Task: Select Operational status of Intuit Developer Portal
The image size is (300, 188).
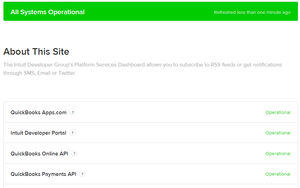Action: (278, 133)
